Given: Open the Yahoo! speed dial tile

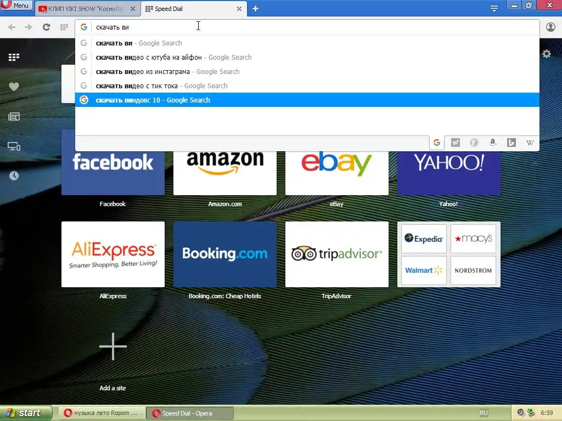Looking at the screenshot, I should tap(449, 173).
